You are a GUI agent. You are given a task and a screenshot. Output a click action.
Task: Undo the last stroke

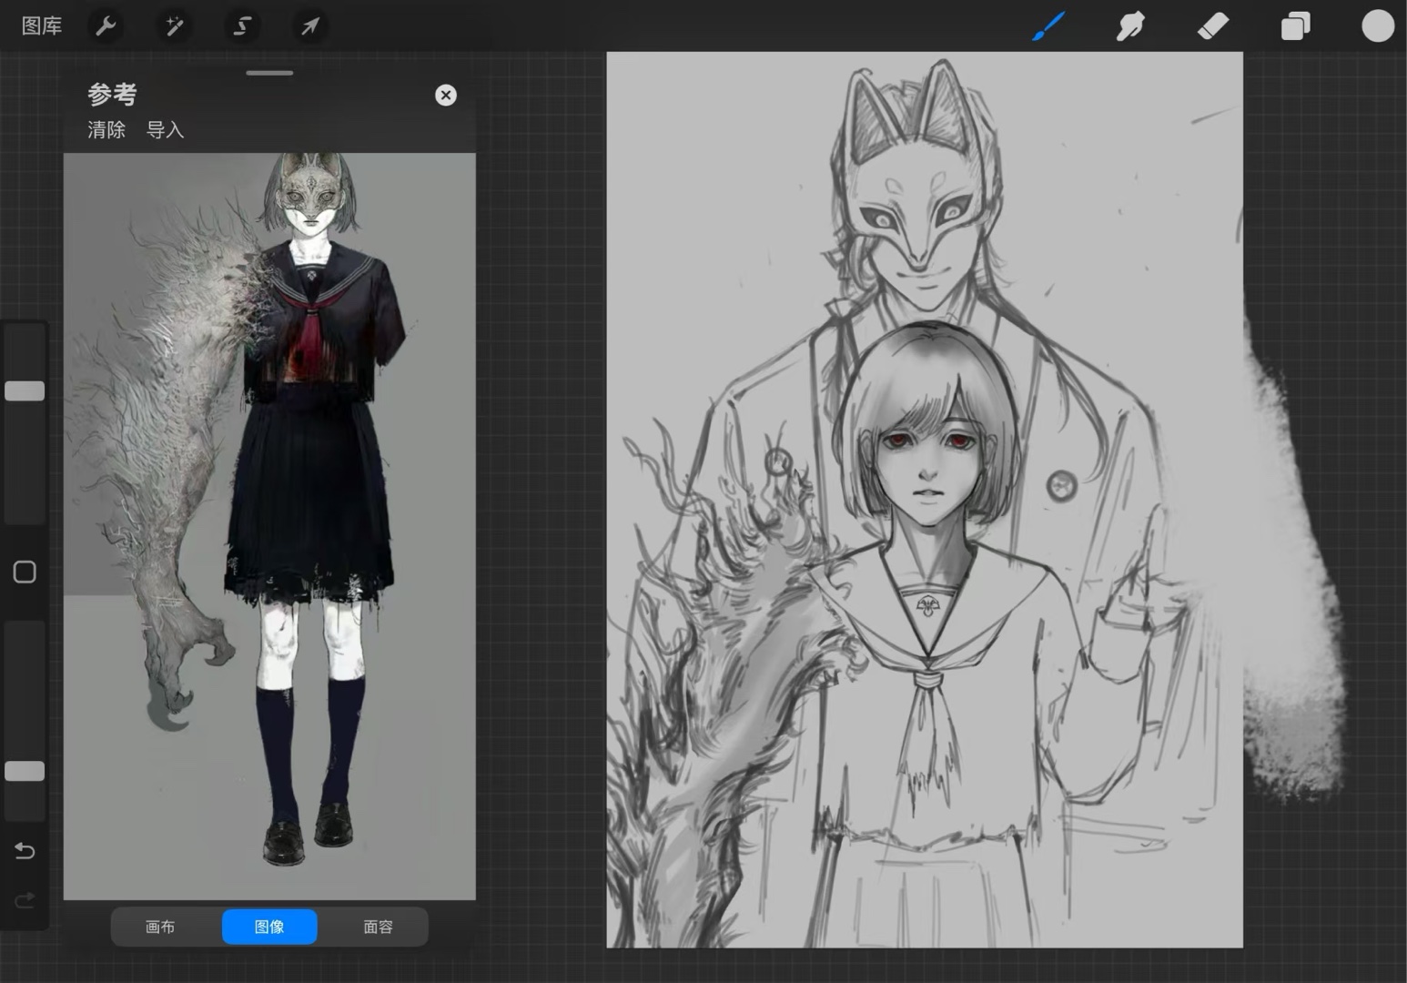point(25,851)
